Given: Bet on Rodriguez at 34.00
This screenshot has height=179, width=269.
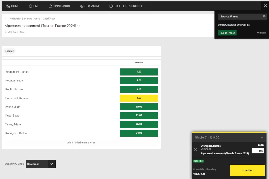Looking at the screenshot, I should 139,133.
